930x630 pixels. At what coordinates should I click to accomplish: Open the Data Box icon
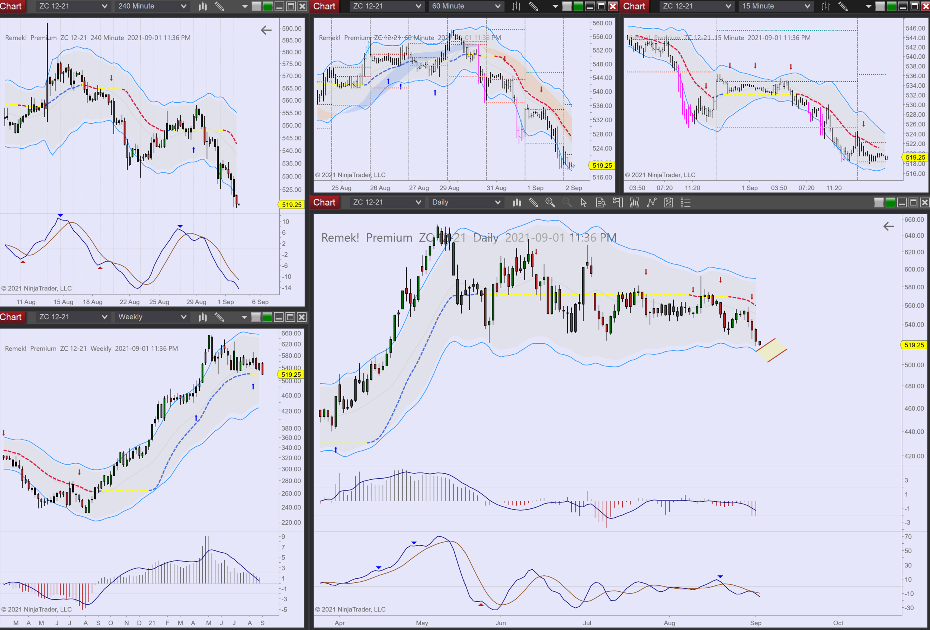pos(601,202)
